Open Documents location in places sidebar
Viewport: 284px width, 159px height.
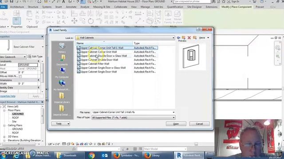[62, 60]
